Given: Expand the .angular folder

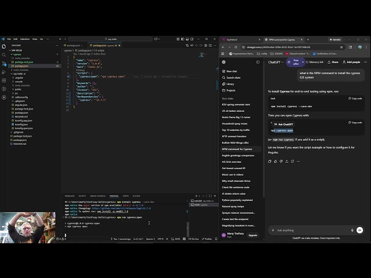Looking at the screenshot, I should pos(19,78).
